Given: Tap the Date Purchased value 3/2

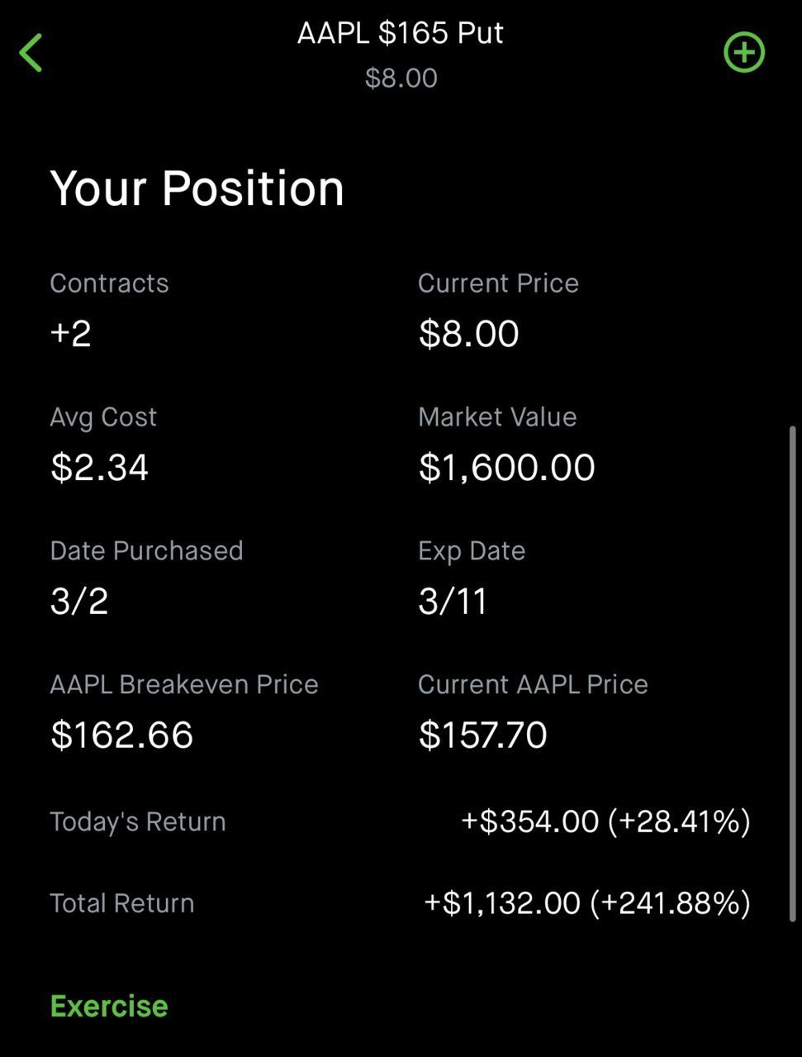Looking at the screenshot, I should pos(79,601).
